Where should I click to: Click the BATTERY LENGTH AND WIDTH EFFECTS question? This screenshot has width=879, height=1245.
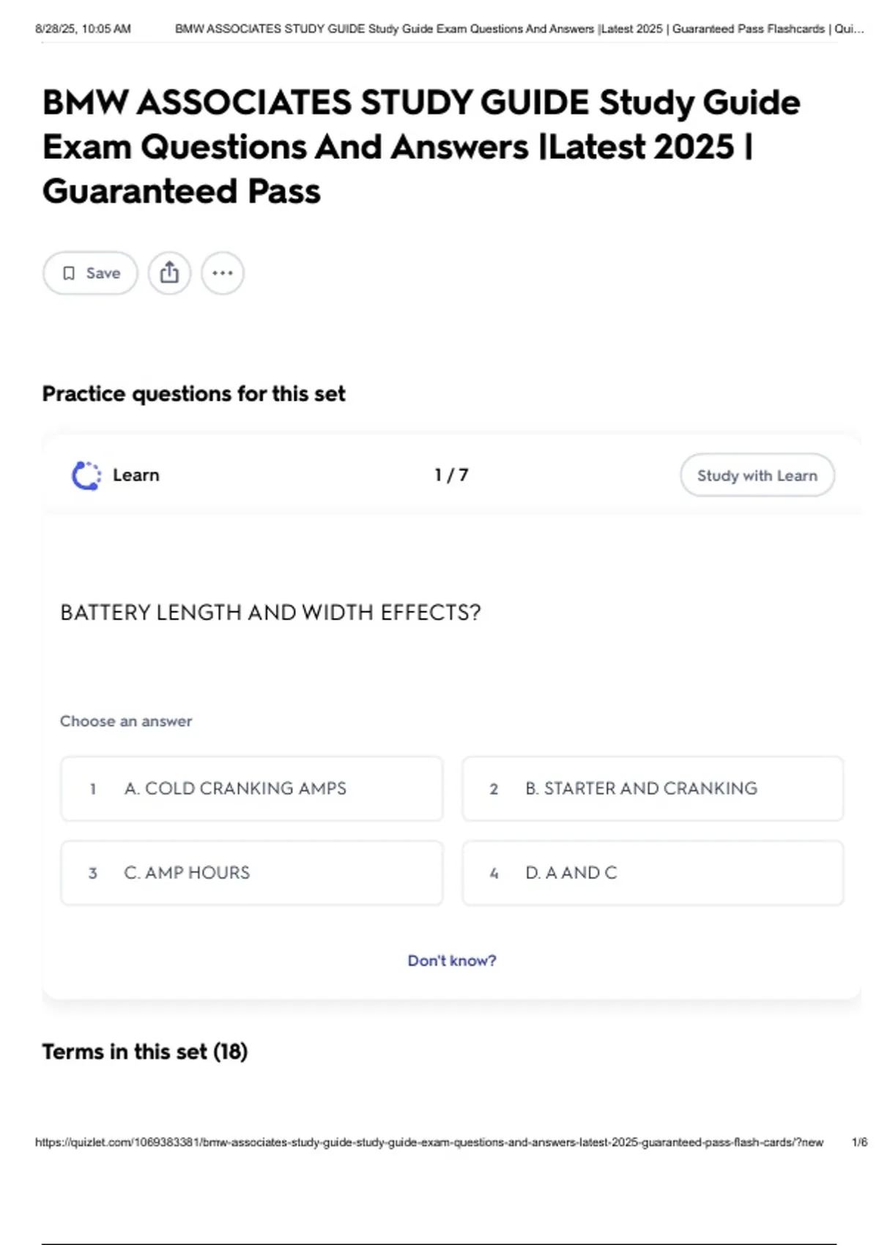point(270,612)
